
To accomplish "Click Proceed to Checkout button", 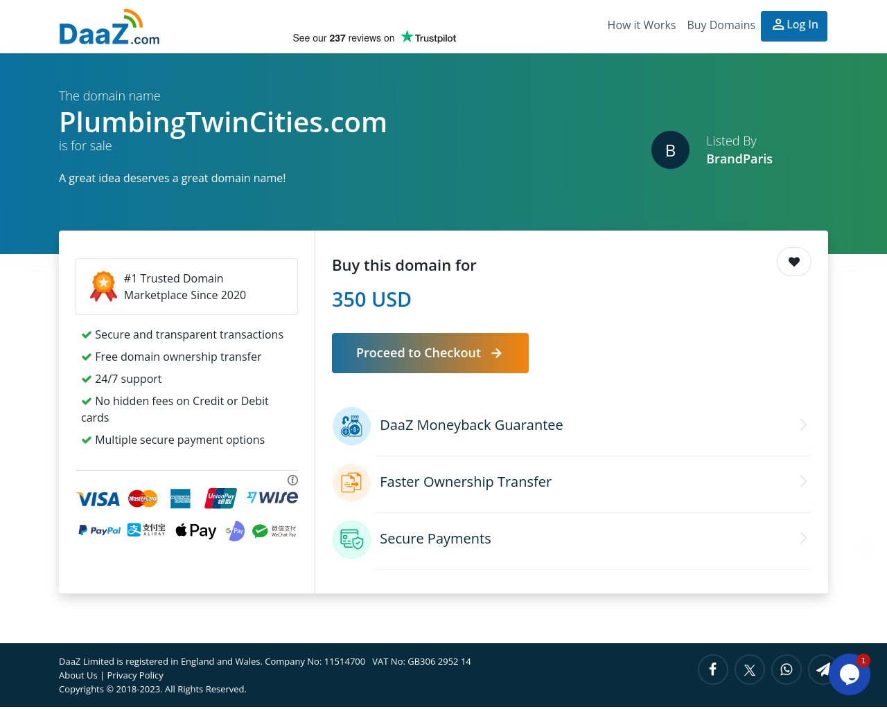I will pos(430,353).
